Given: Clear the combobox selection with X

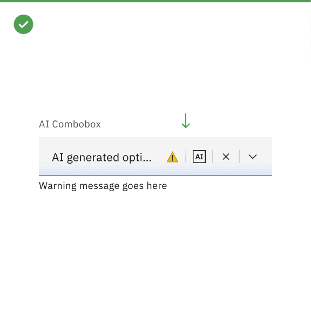Looking at the screenshot, I should tap(226, 157).
